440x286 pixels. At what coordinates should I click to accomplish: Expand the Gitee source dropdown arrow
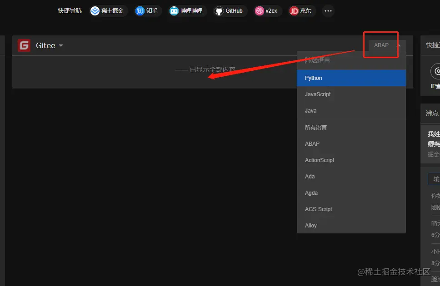click(61, 45)
